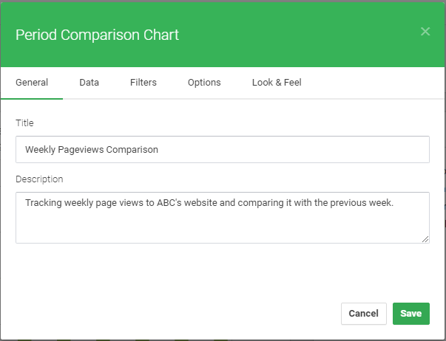Switch to the General tab
Screen dimensions: 446x341
tap(32, 83)
